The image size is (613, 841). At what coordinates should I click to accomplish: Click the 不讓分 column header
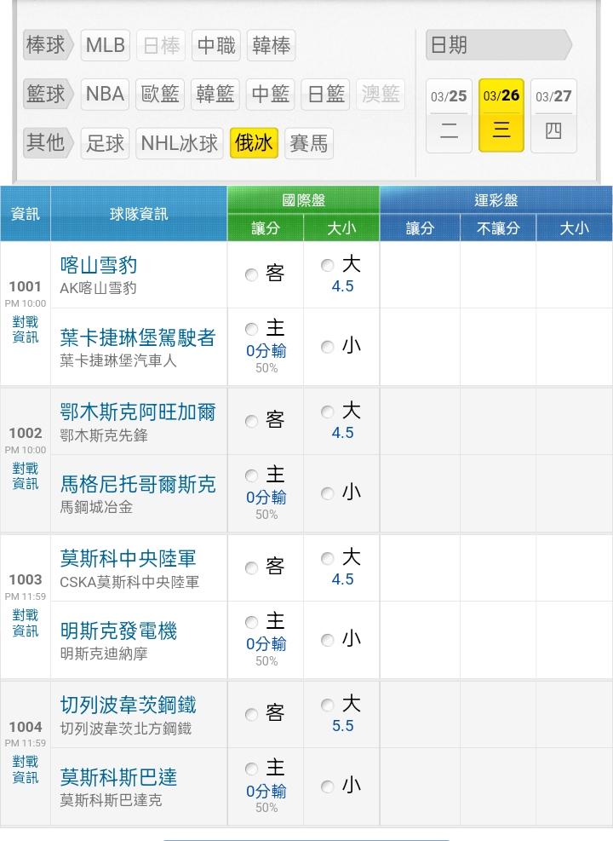[x=498, y=228]
